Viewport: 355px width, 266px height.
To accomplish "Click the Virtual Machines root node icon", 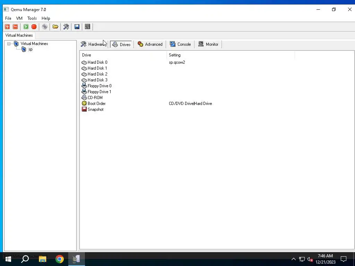I will 16,44.
